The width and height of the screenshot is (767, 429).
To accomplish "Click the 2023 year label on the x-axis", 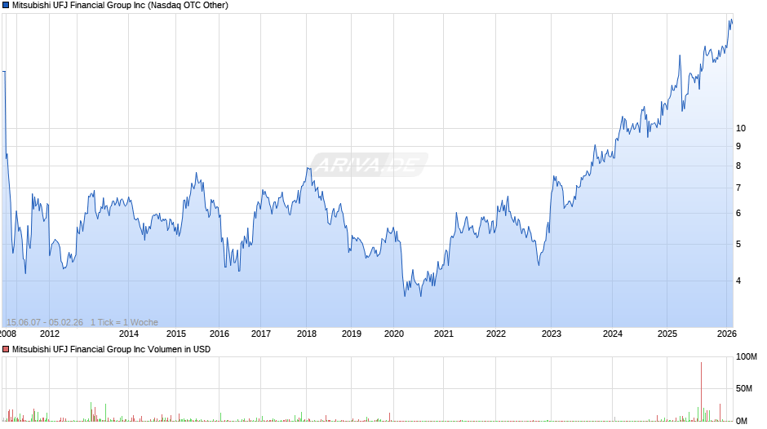I will click(x=552, y=334).
